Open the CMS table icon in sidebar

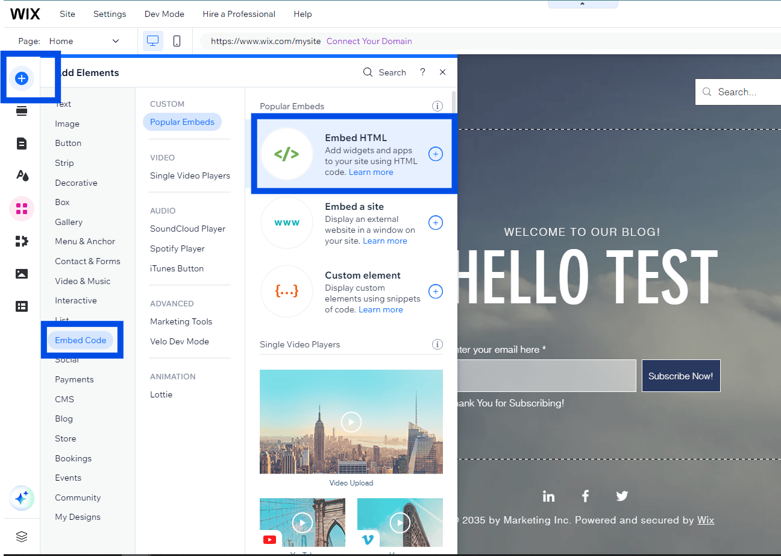22,306
